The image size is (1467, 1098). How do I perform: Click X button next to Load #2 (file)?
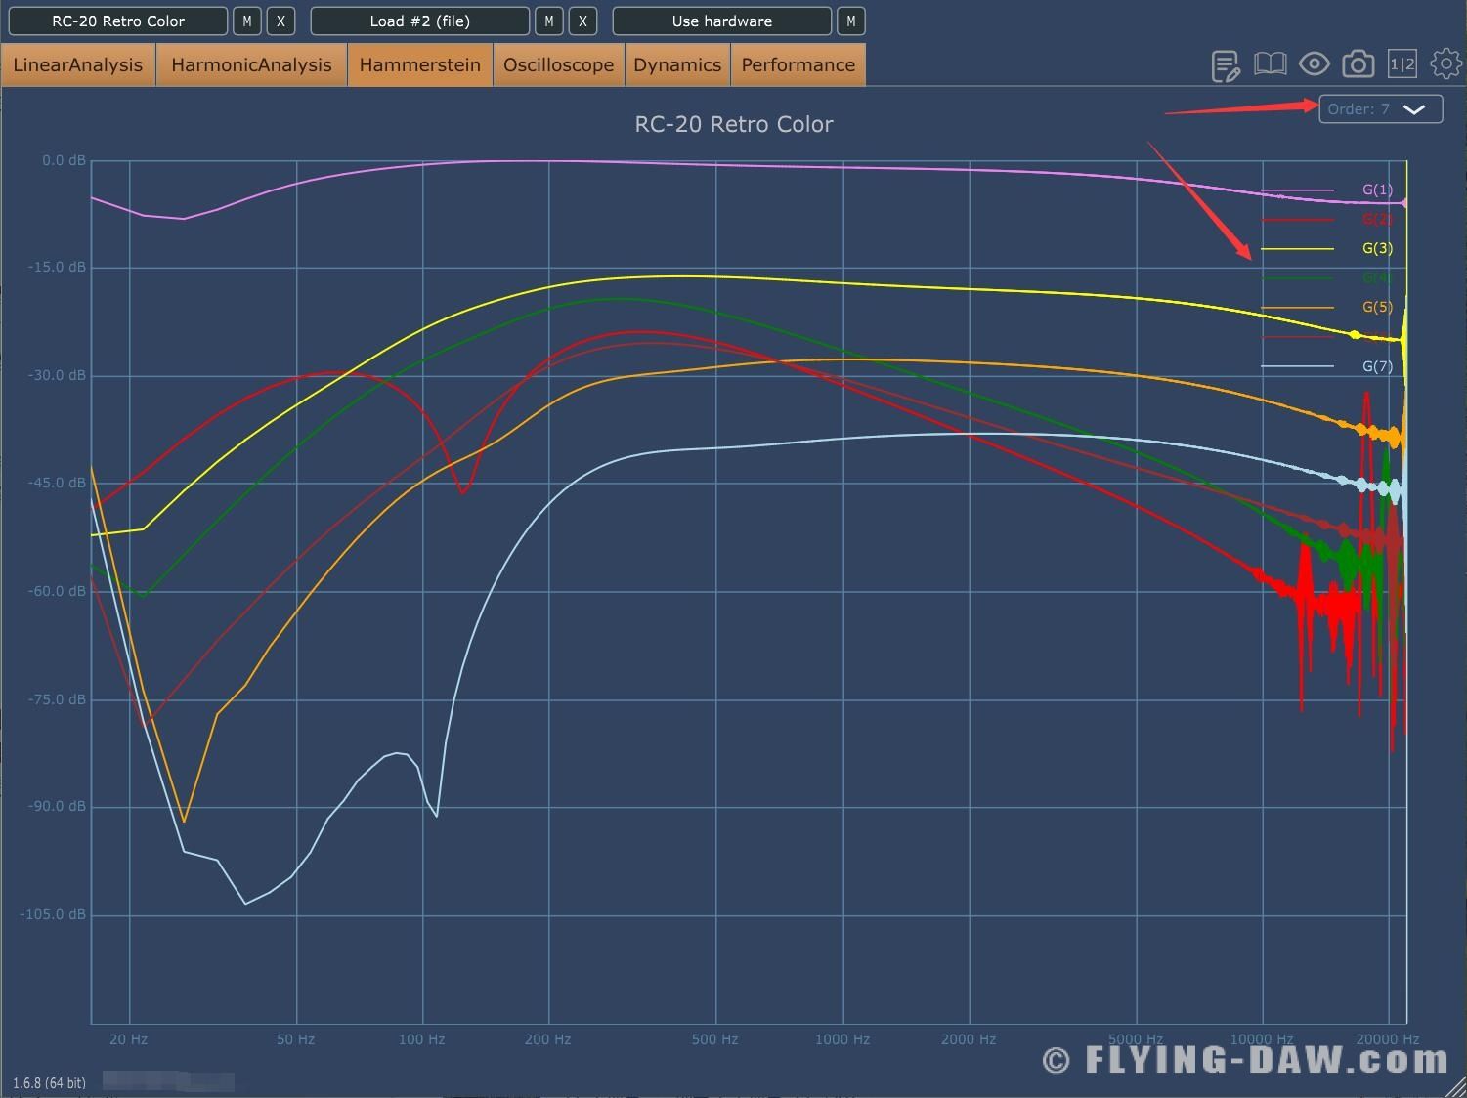point(582,21)
